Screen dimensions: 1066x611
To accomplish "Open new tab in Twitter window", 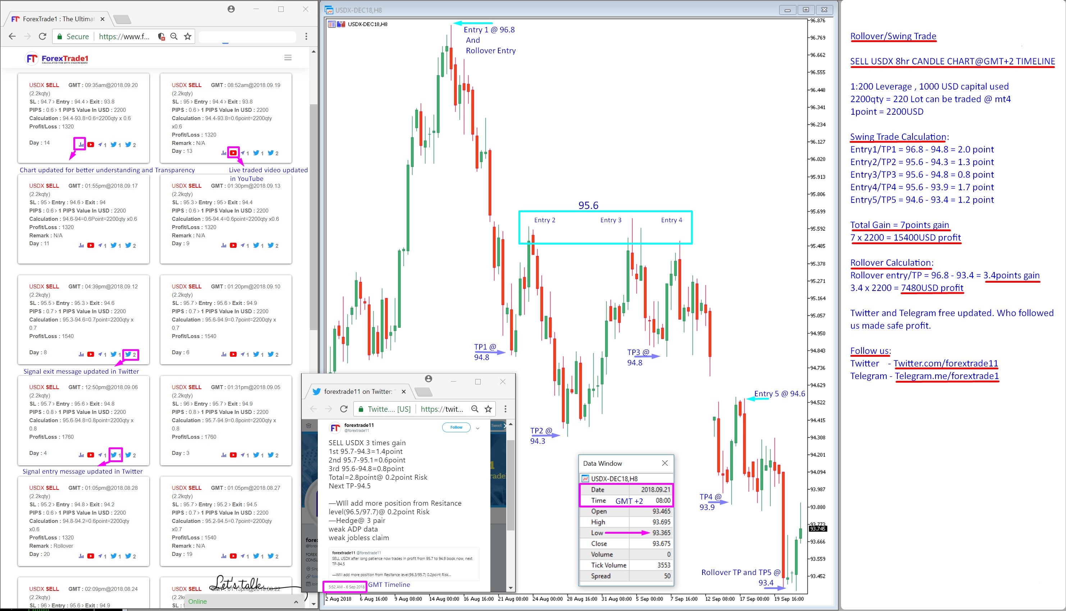I will (x=423, y=392).
